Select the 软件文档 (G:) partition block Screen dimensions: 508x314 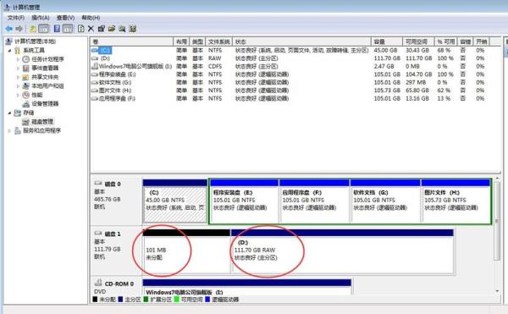385,201
